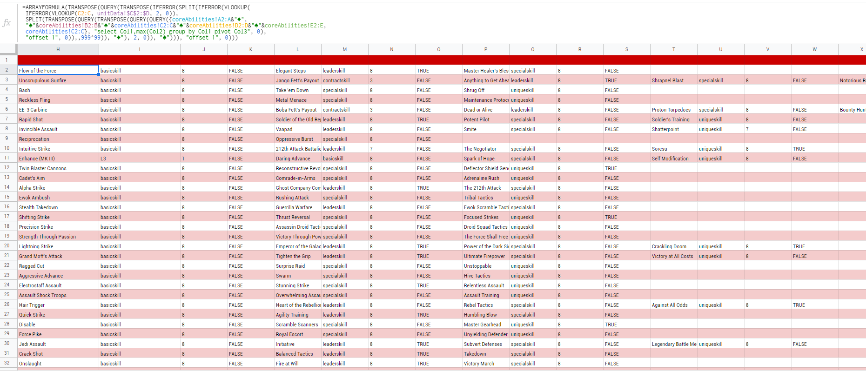
Task: Click the 'Strength Through Passion' cell
Action: pos(58,237)
